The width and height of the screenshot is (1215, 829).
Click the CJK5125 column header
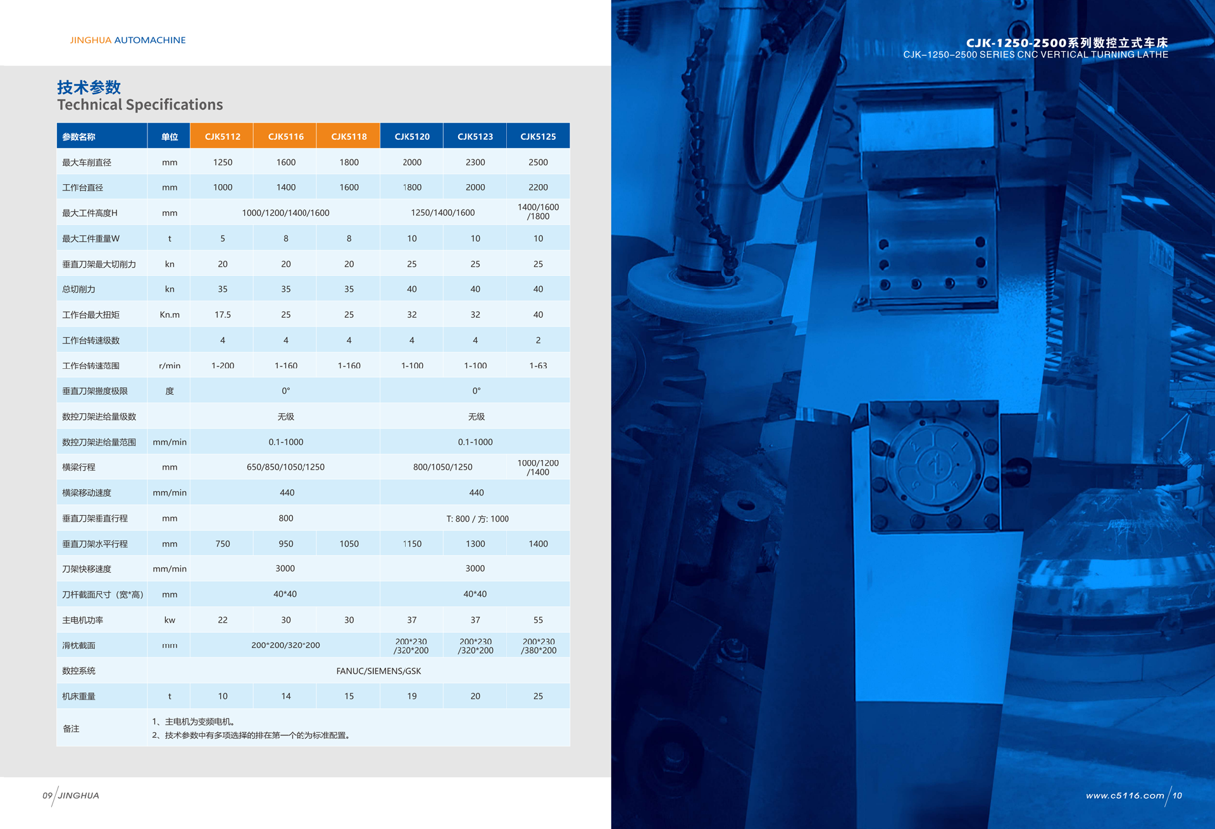[539, 137]
